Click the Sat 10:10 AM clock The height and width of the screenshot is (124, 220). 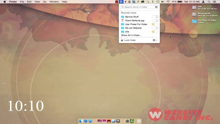pos(192,2)
